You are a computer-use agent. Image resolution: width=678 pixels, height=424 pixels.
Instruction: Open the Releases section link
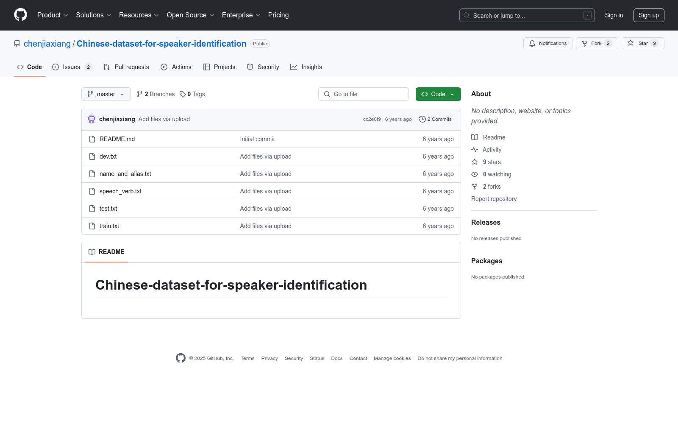pyautogui.click(x=486, y=222)
